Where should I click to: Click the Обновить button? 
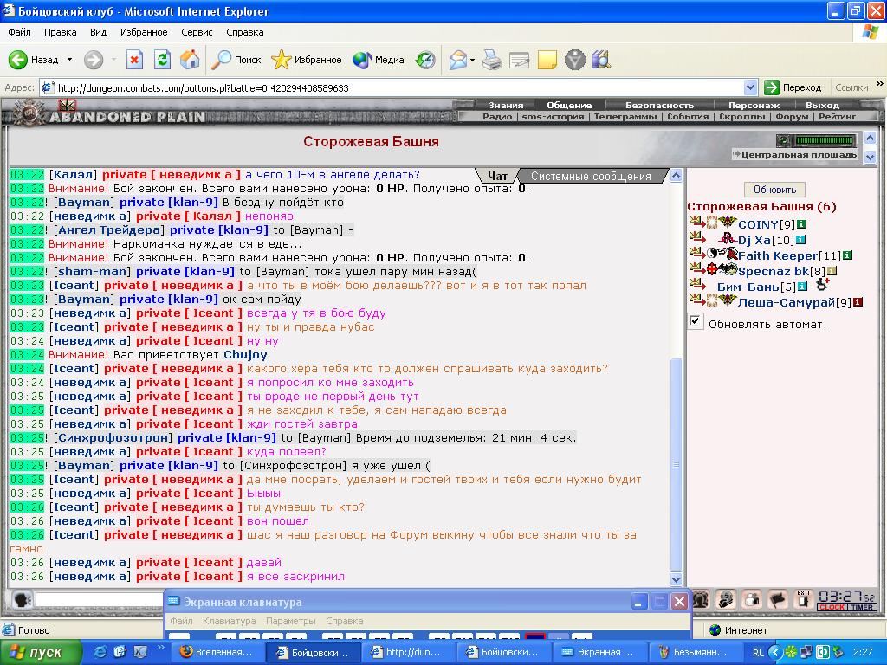pos(774,190)
